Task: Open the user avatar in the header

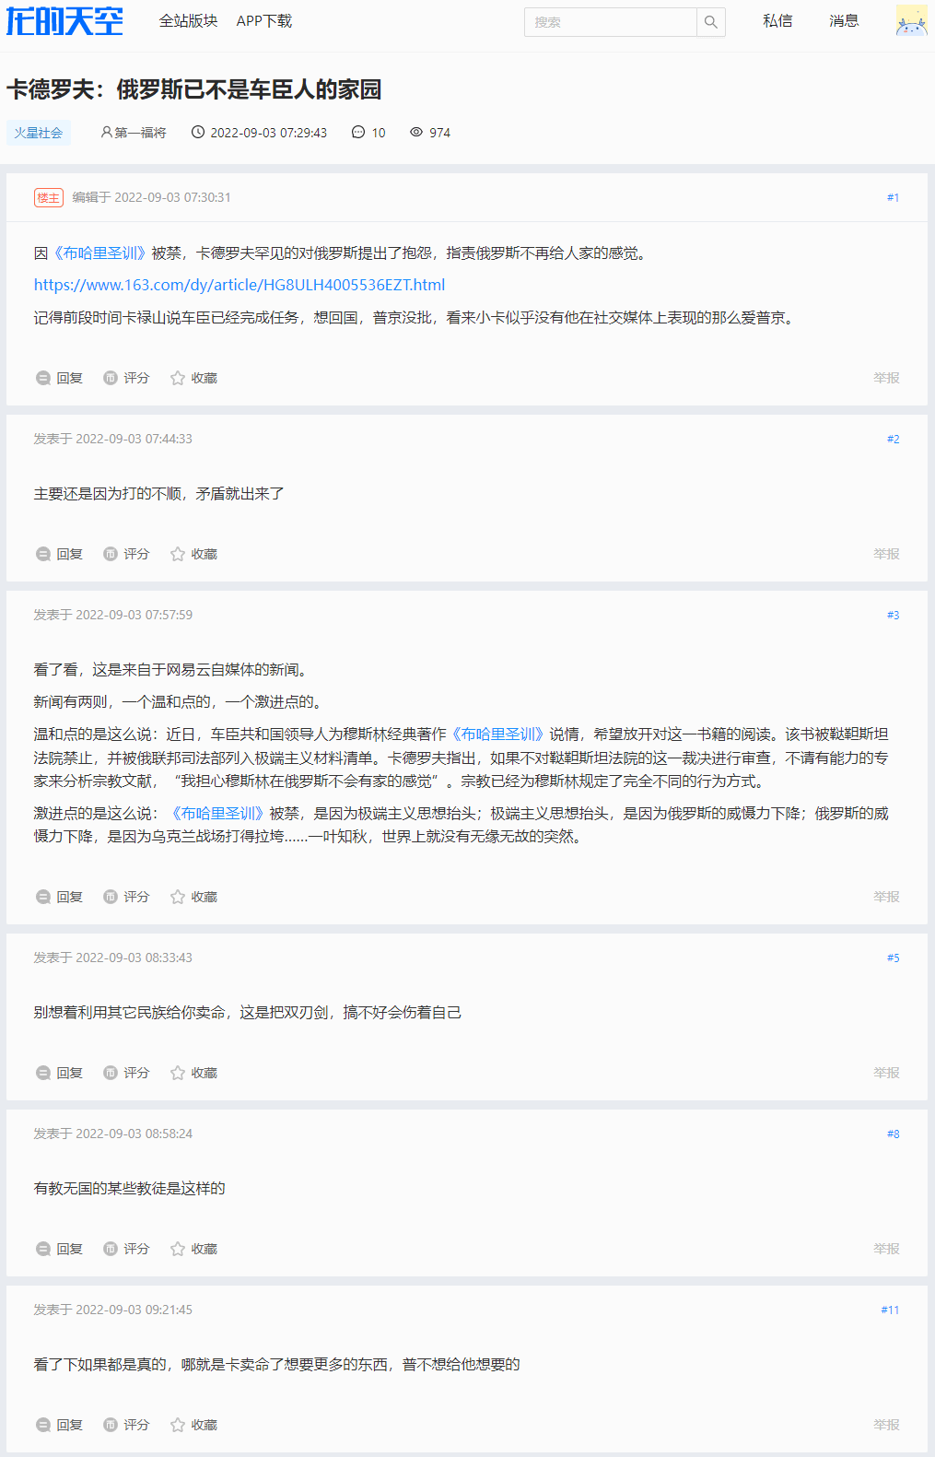Action: 911,21
